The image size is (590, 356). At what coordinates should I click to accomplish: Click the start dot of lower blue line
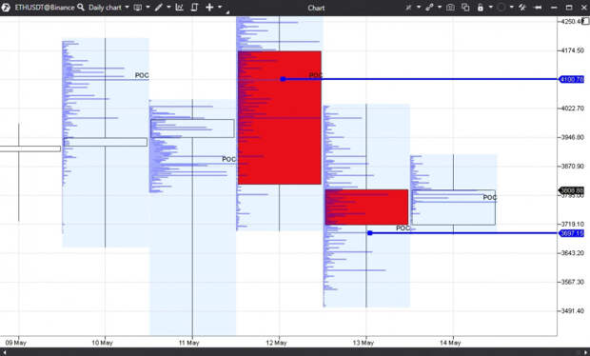pos(370,233)
